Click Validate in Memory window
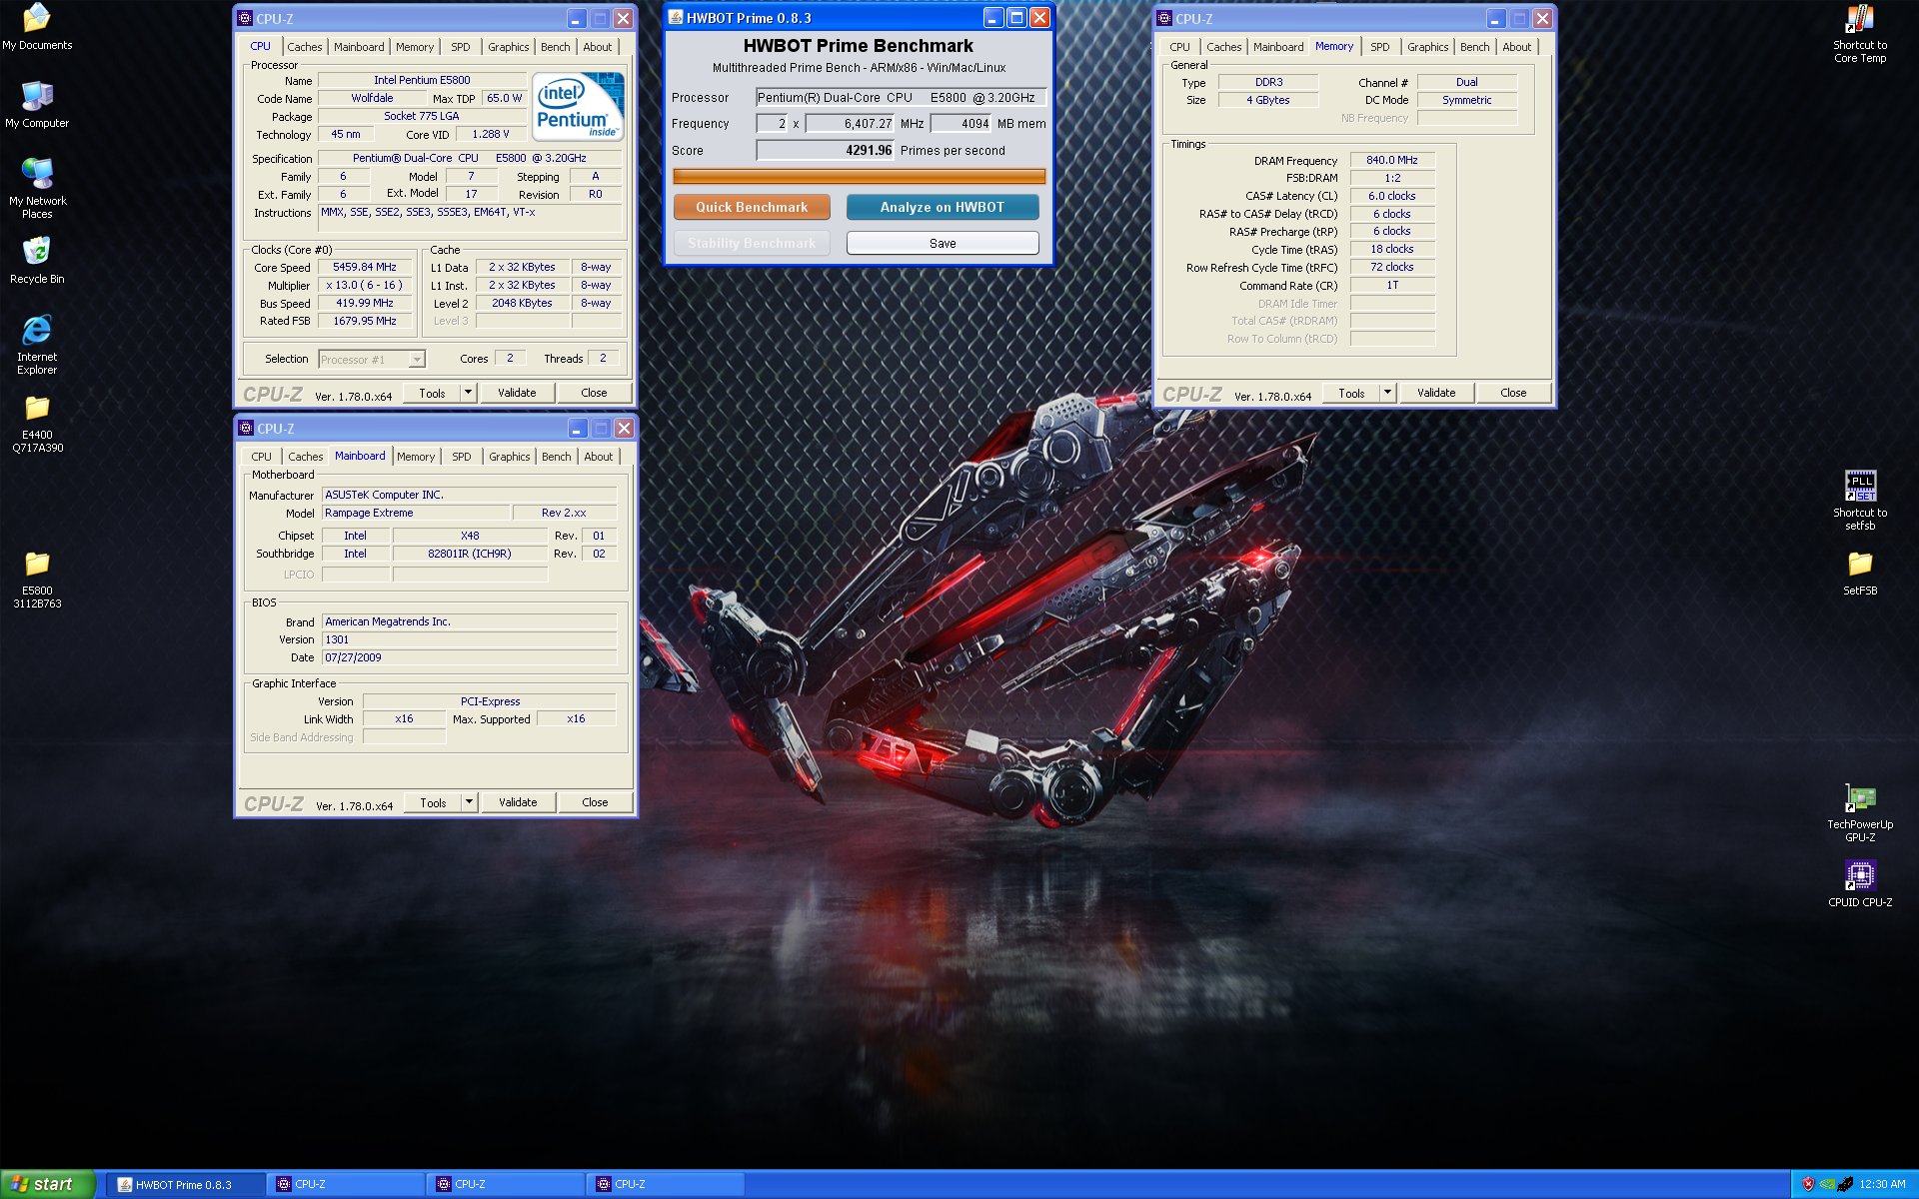The width and height of the screenshot is (1919, 1199). point(1436,393)
